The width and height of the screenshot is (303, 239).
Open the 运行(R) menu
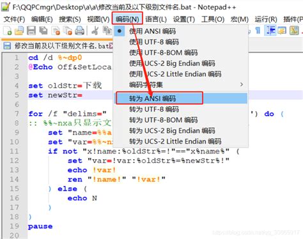(x=266, y=19)
